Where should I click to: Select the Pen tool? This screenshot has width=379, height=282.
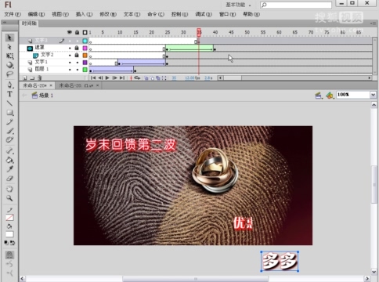click(x=9, y=85)
